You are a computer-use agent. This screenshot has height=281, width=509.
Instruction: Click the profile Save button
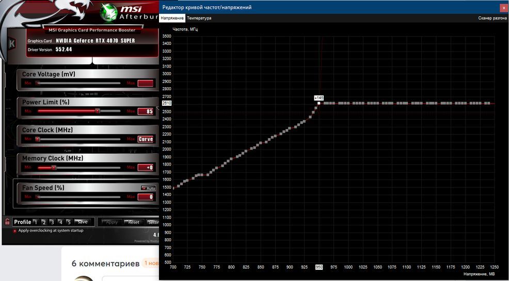pos(82,222)
